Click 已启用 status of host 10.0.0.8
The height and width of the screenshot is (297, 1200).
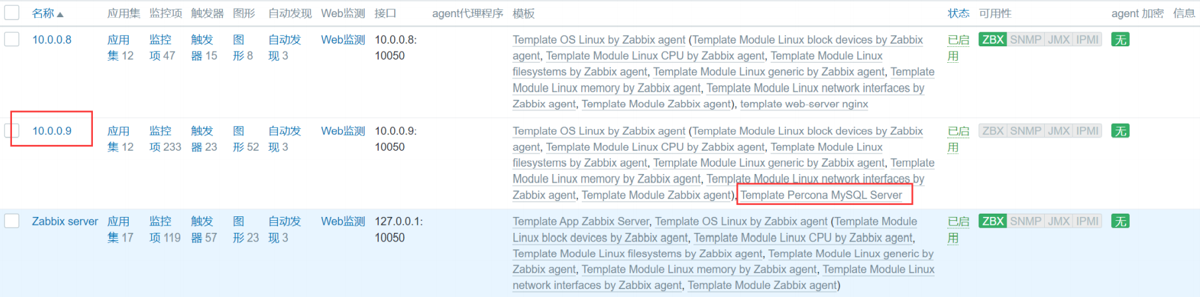pos(957,48)
